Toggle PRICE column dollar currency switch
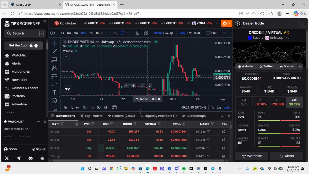 (x=184, y=124)
